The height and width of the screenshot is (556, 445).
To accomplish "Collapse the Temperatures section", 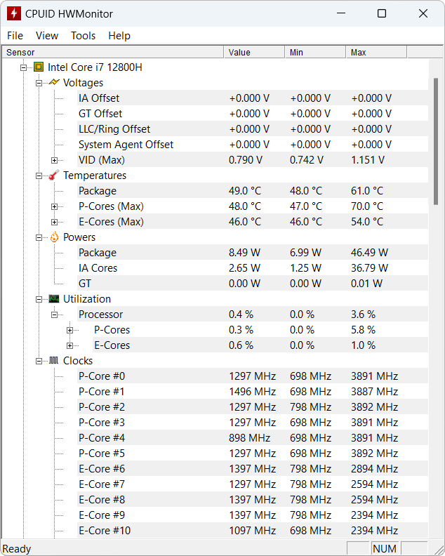I will (x=39, y=176).
